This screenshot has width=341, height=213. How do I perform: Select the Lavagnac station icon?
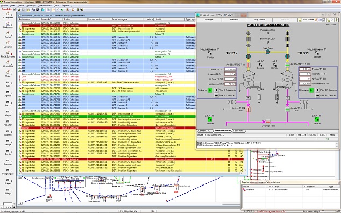pos(8,43)
